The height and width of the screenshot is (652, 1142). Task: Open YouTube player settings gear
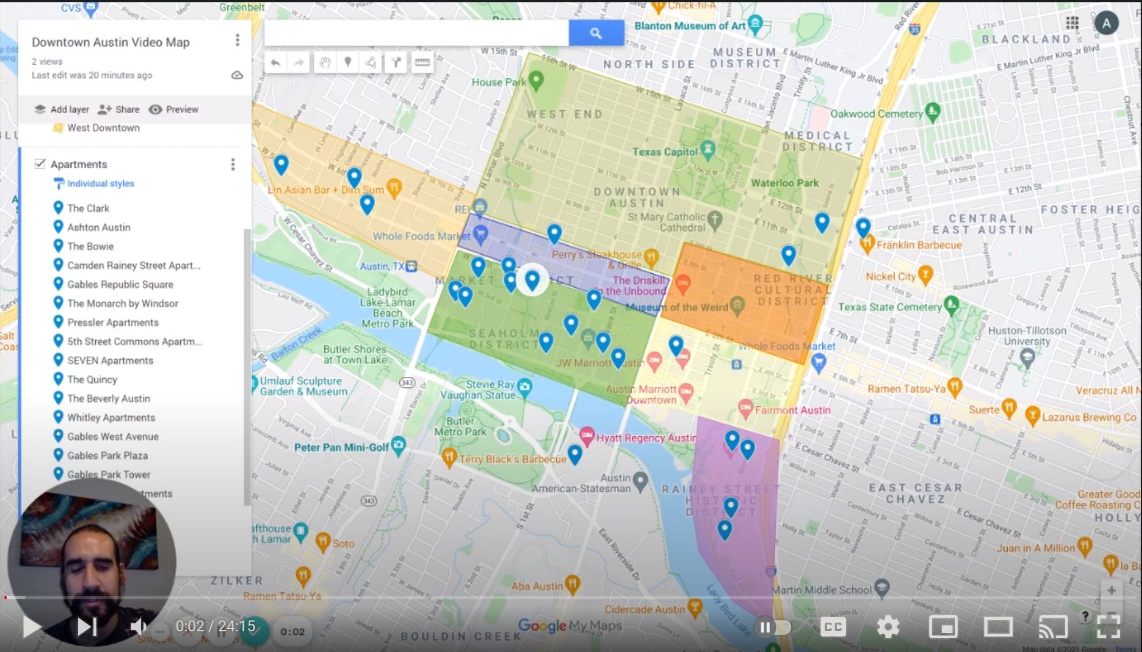(x=888, y=627)
